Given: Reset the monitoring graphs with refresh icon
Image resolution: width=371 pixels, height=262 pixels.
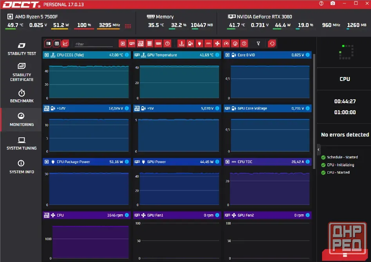Looking at the screenshot, I should pos(272,43).
